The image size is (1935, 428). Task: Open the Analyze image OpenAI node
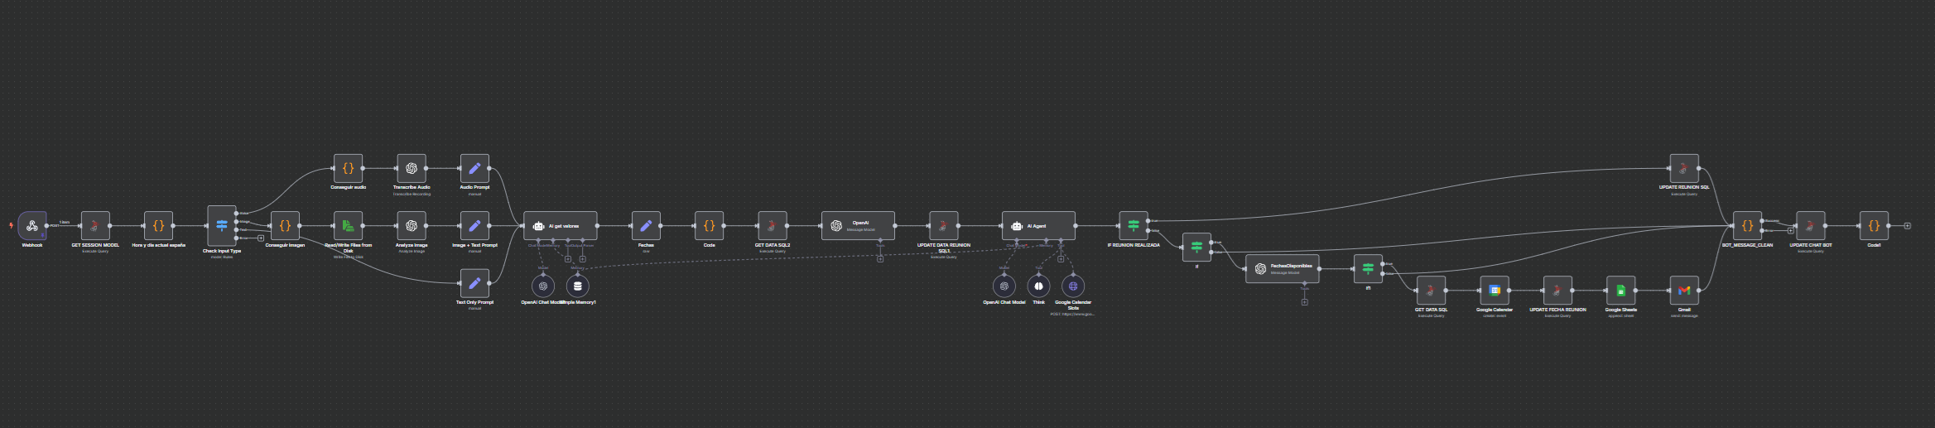click(x=412, y=225)
